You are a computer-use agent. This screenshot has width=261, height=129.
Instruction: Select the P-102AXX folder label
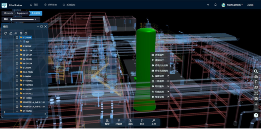coord(28,85)
